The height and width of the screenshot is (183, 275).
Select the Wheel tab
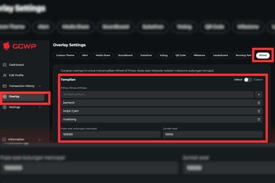point(263,55)
